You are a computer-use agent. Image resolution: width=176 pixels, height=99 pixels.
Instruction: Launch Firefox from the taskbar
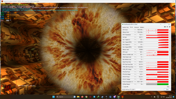pyautogui.click(x=82, y=97)
